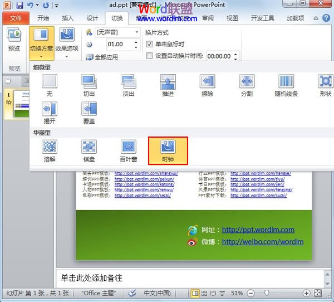Toggle the 设置自动换片时间 checkbox
Viewport: 334px width, 302px height.
pos(149,56)
